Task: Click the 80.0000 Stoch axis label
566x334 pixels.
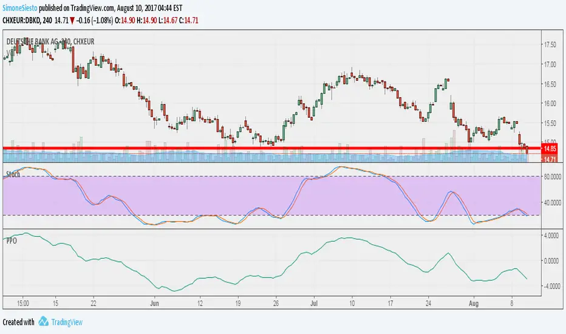Action: coord(551,176)
